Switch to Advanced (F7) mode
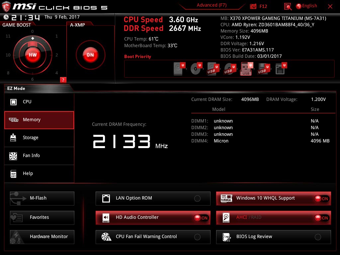This screenshot has width=340, height=255. (212, 5)
